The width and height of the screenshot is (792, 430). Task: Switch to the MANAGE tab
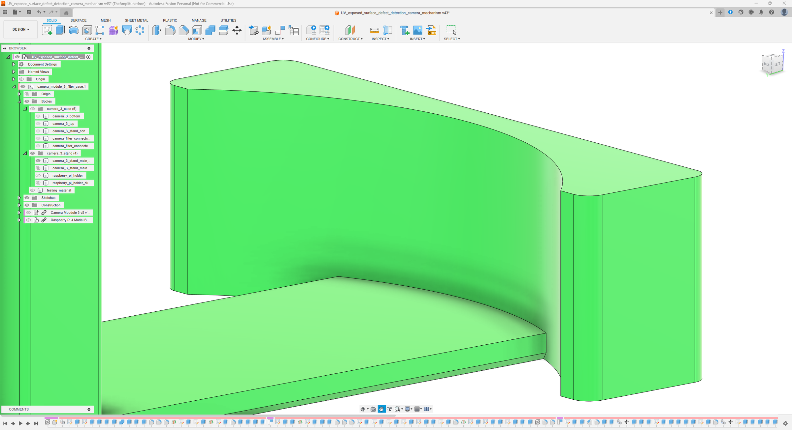[x=199, y=20]
